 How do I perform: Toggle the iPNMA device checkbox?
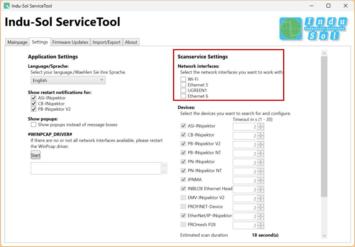point(183,180)
